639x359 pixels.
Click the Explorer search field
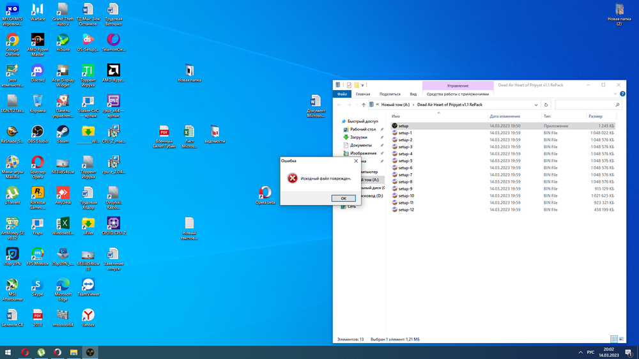[585, 105]
